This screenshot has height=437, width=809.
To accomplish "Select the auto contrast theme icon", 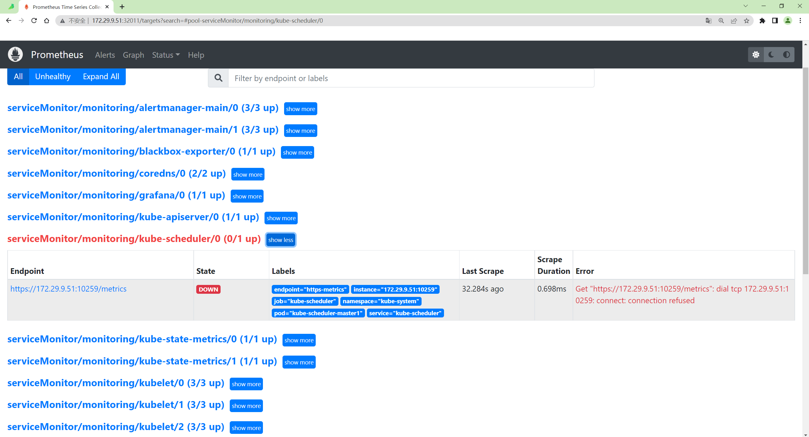I will pyautogui.click(x=787, y=55).
